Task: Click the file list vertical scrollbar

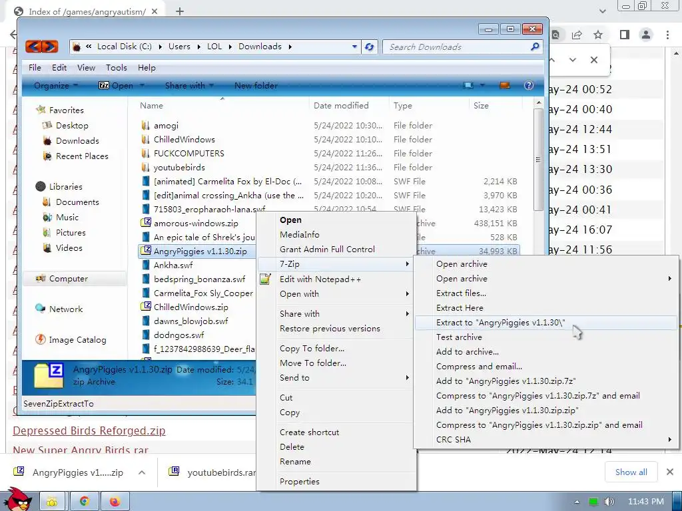Action: pyautogui.click(x=538, y=158)
